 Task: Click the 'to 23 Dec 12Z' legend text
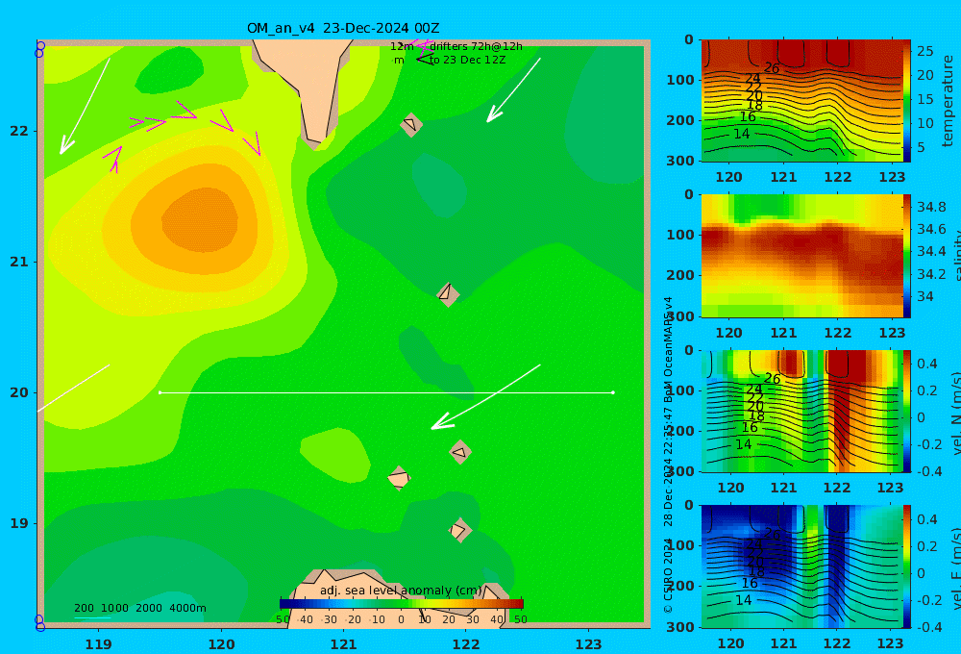(x=467, y=61)
